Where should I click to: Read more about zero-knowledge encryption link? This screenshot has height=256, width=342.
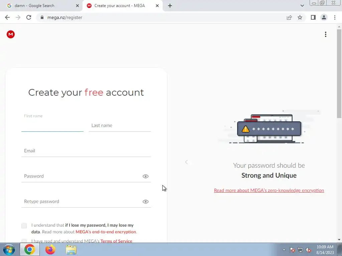269,190
